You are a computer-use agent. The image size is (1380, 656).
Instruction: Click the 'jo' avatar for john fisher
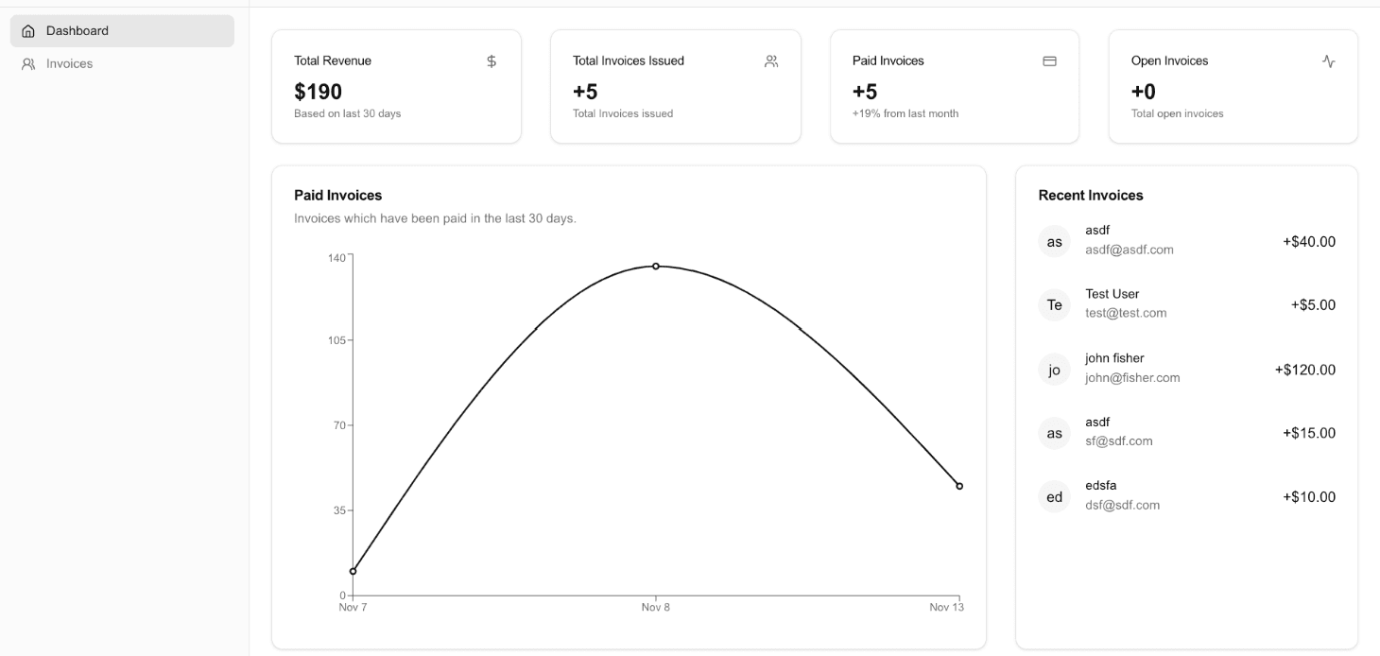click(1055, 370)
